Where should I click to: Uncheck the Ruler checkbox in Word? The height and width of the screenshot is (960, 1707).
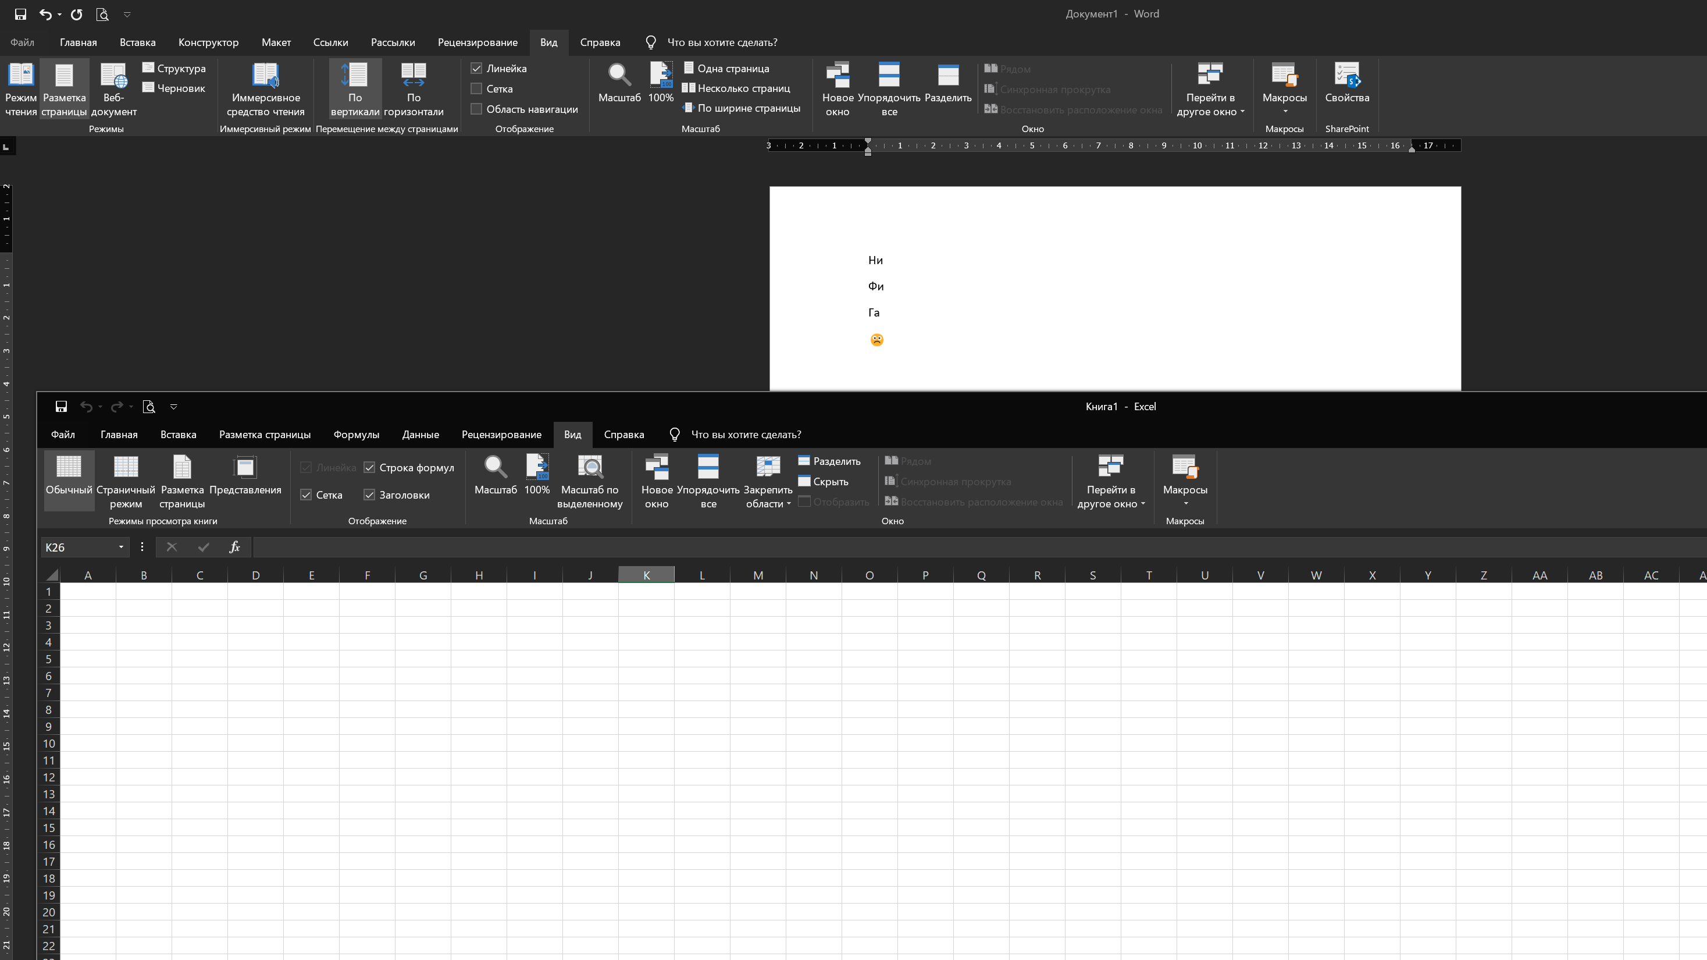pos(476,68)
